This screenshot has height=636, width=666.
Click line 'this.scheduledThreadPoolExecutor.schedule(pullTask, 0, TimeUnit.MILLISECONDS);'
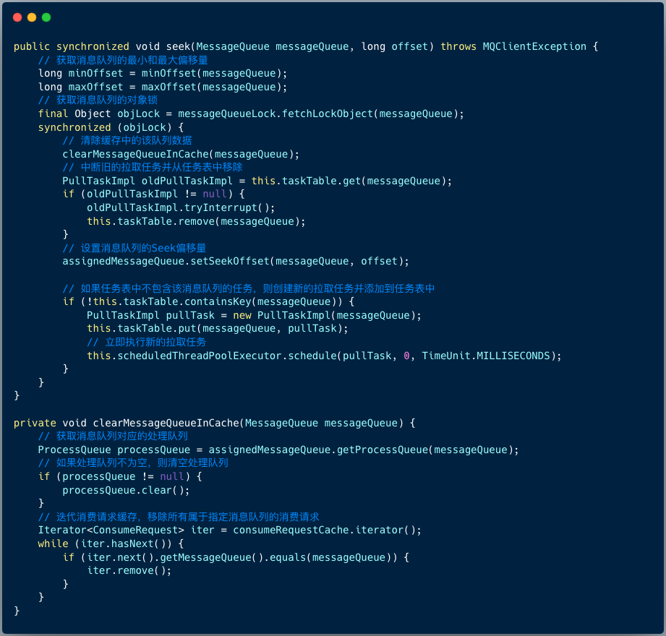pyautogui.click(x=324, y=356)
